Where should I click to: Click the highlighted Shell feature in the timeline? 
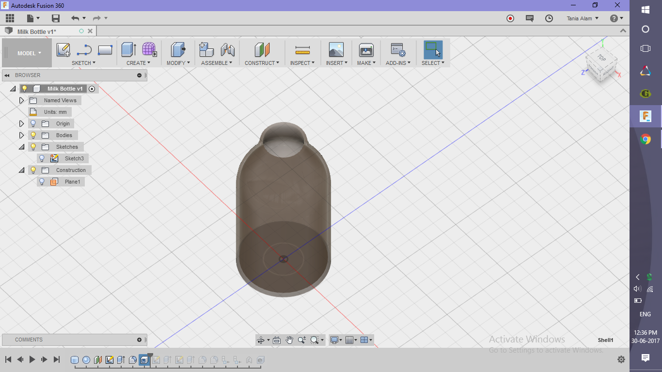click(x=144, y=360)
